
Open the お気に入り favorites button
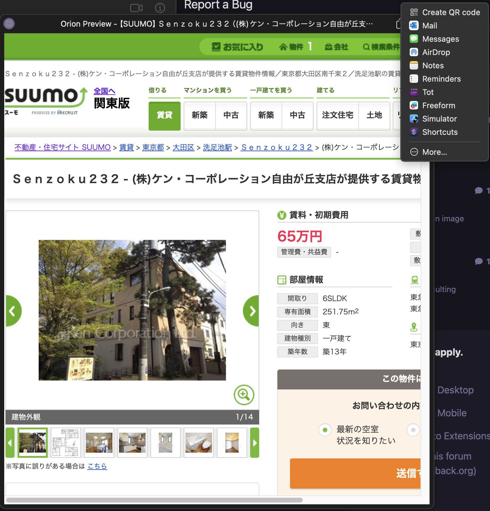point(237,47)
